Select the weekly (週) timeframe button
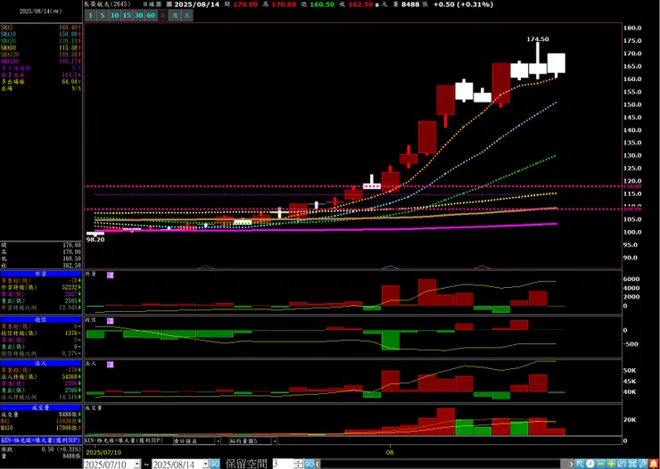The width and height of the screenshot is (660, 469). [x=176, y=15]
